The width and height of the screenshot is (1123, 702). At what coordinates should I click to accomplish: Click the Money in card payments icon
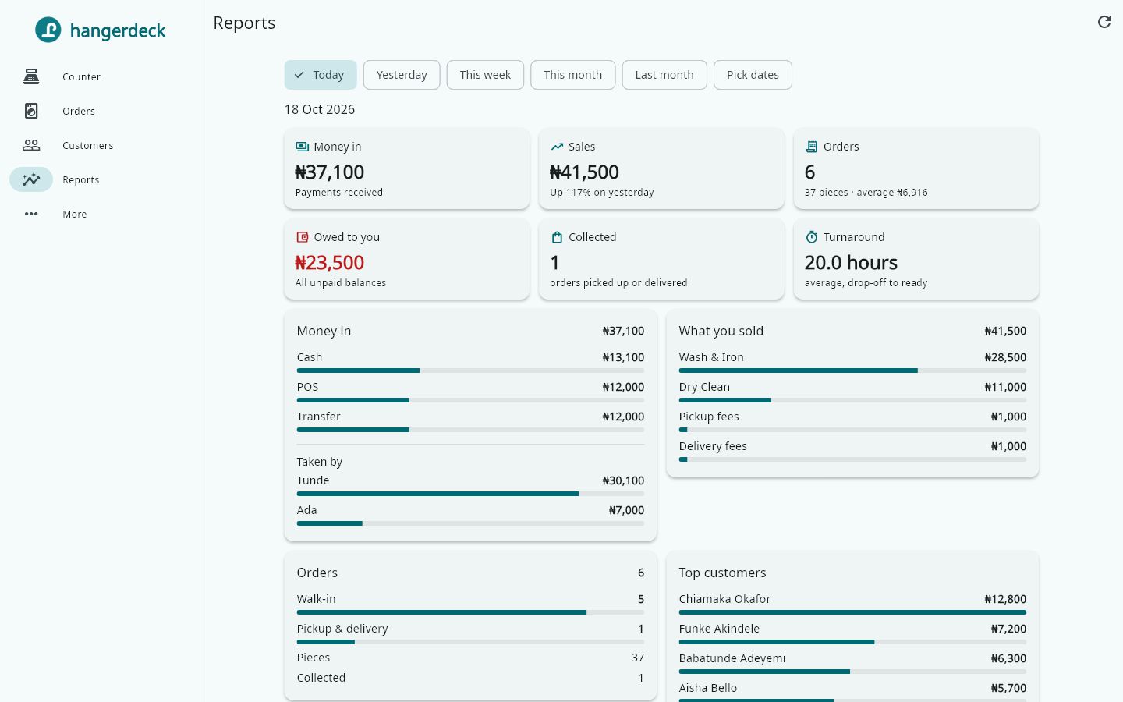pyautogui.click(x=302, y=147)
